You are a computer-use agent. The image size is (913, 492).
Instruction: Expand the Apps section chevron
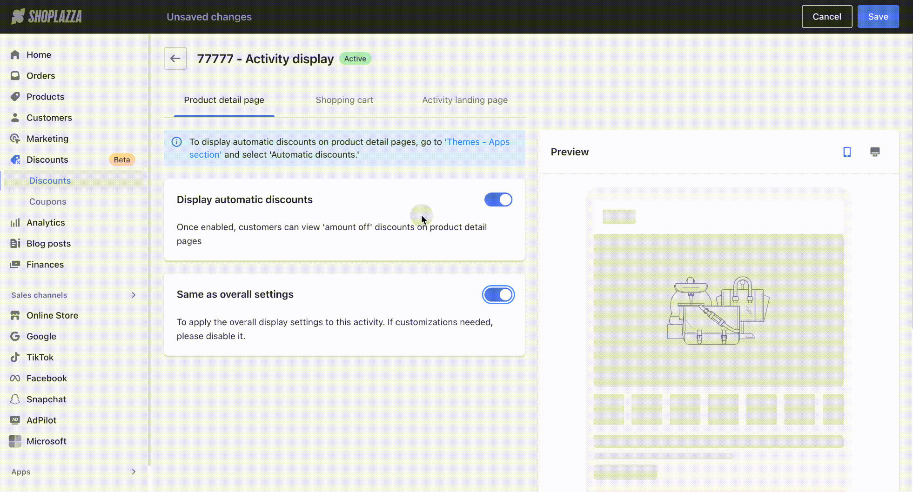[134, 472]
